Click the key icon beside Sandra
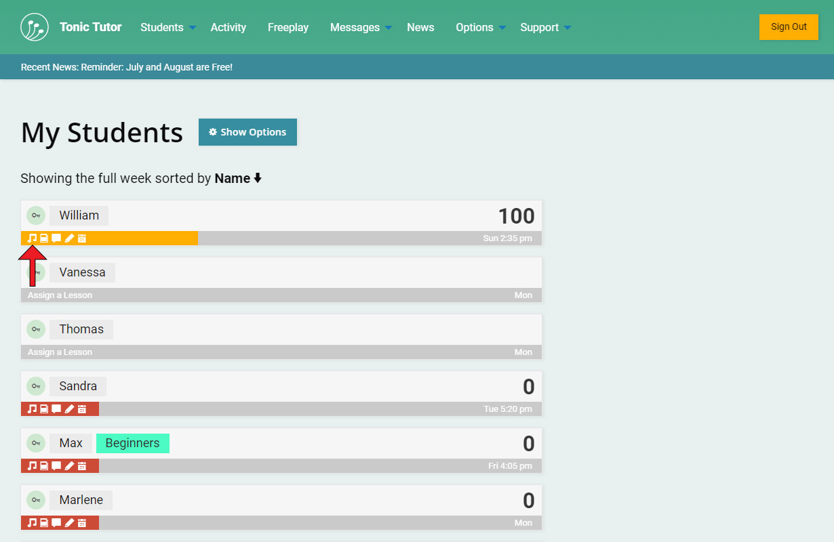834x542 pixels. coord(36,386)
